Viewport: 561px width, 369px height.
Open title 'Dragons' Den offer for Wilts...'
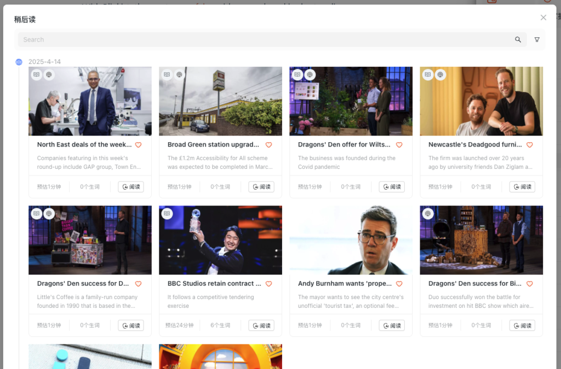coord(344,144)
